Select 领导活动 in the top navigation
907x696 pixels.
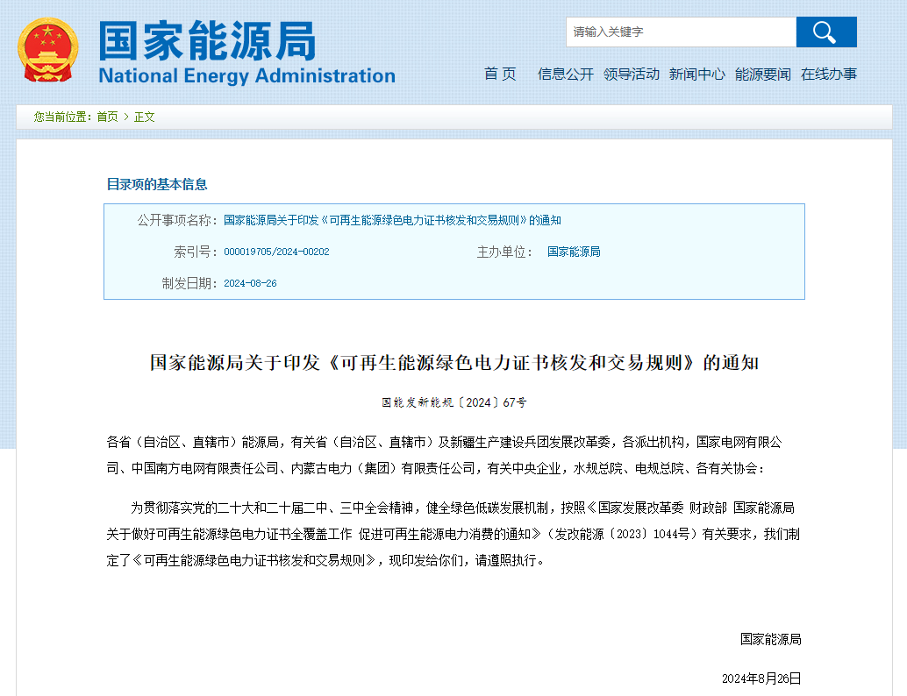point(631,75)
